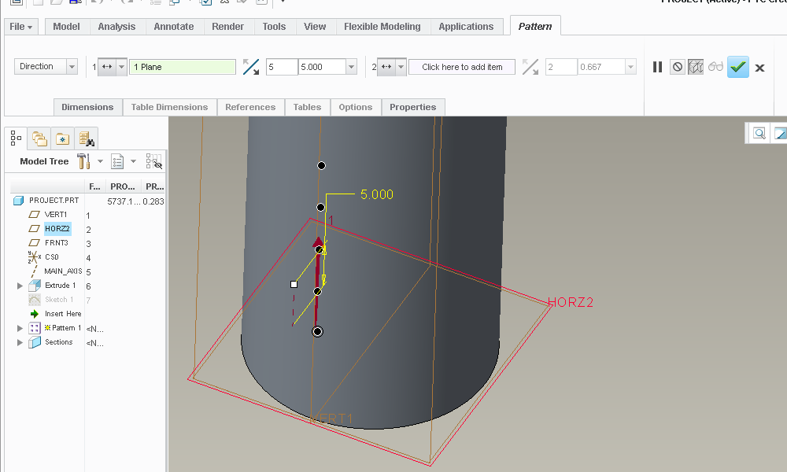Click the tree hidden-items filter icon
This screenshot has height=472, width=787.
pyautogui.click(x=153, y=161)
